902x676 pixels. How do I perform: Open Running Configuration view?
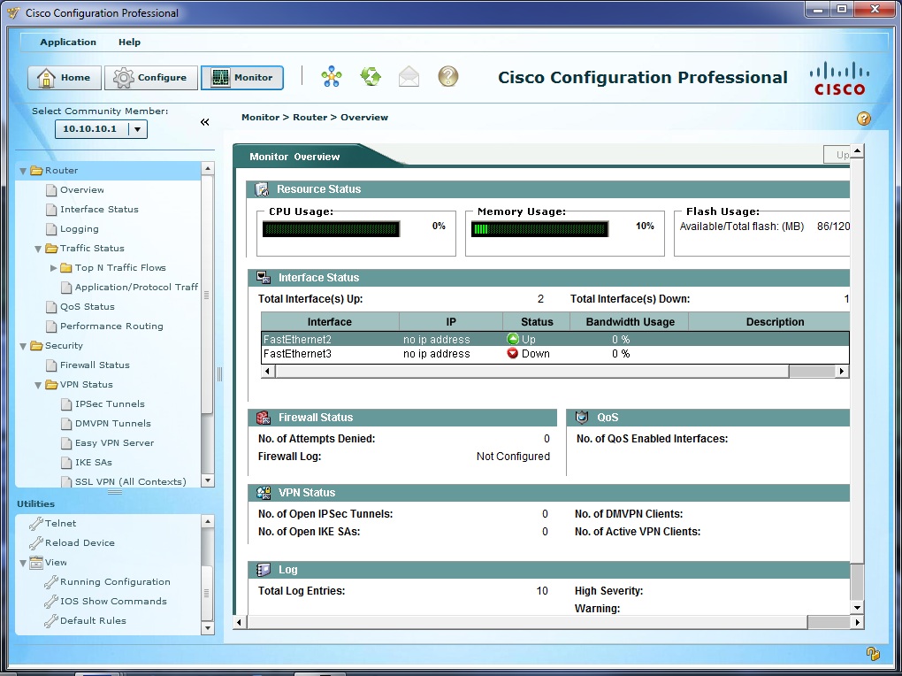tap(115, 582)
